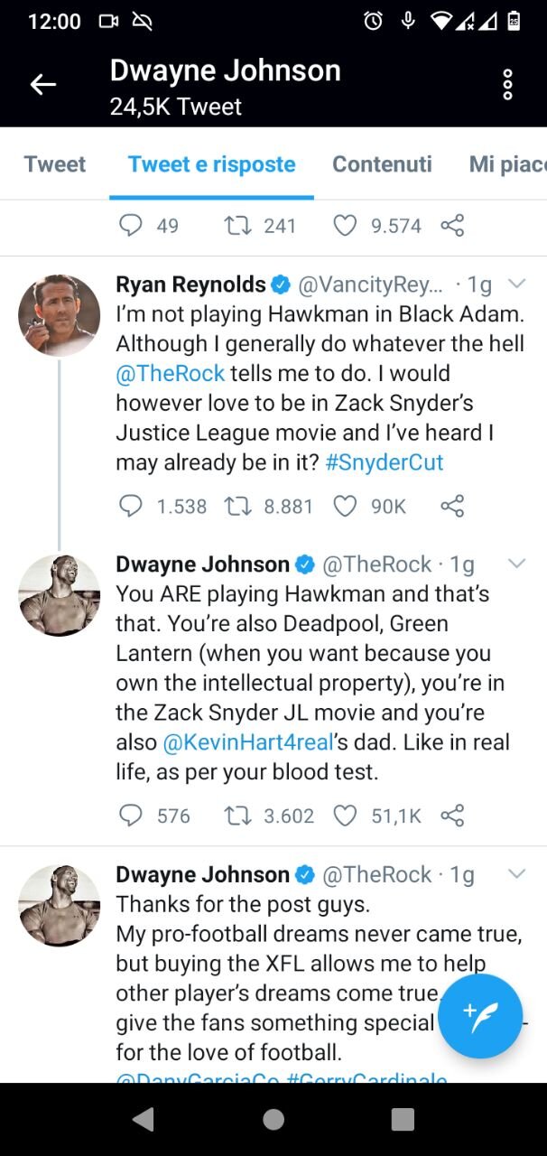Switch to the Contenuti tab
This screenshot has width=547, height=1156.
click(x=382, y=164)
